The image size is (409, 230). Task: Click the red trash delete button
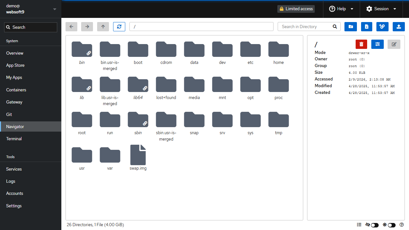pyautogui.click(x=361, y=44)
